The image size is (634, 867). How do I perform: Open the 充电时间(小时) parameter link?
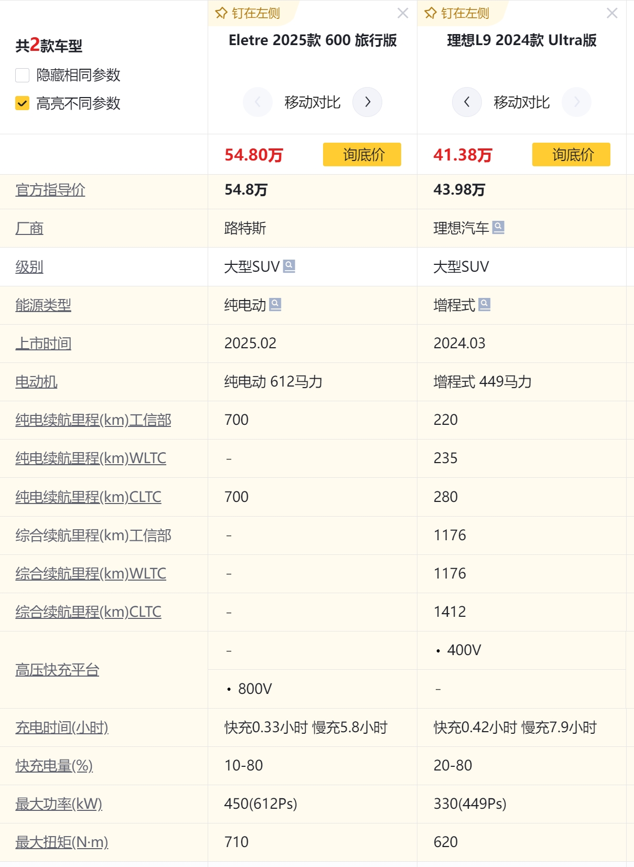[x=62, y=727]
